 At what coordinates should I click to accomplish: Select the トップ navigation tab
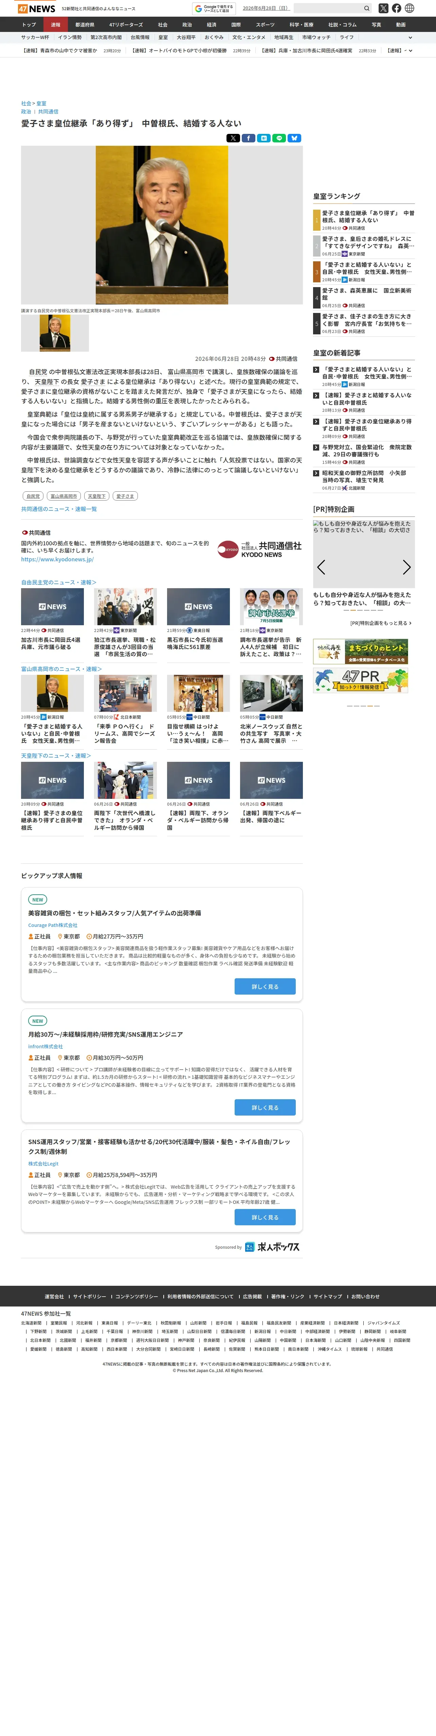click(29, 25)
